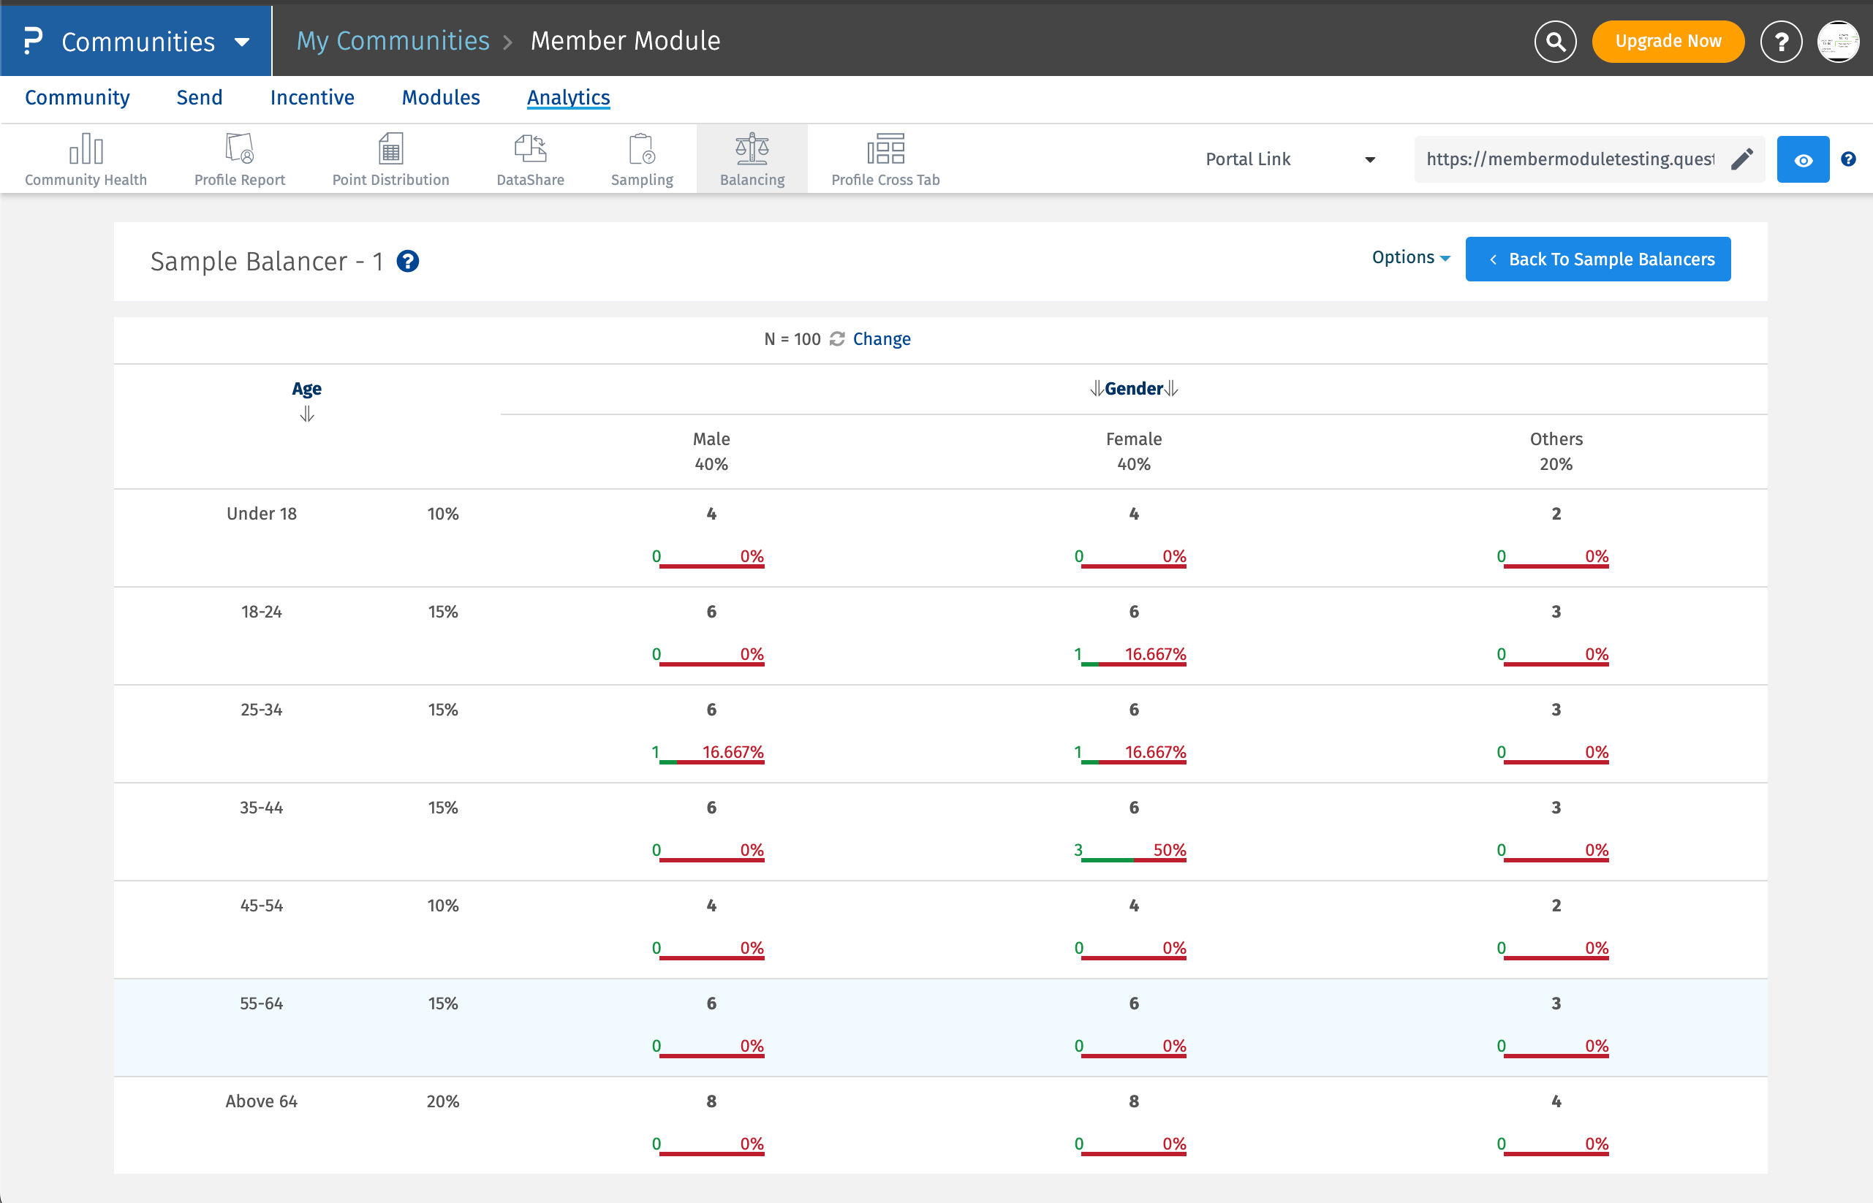The height and width of the screenshot is (1203, 1873).
Task: Switch to the Modules tab
Action: pos(441,98)
